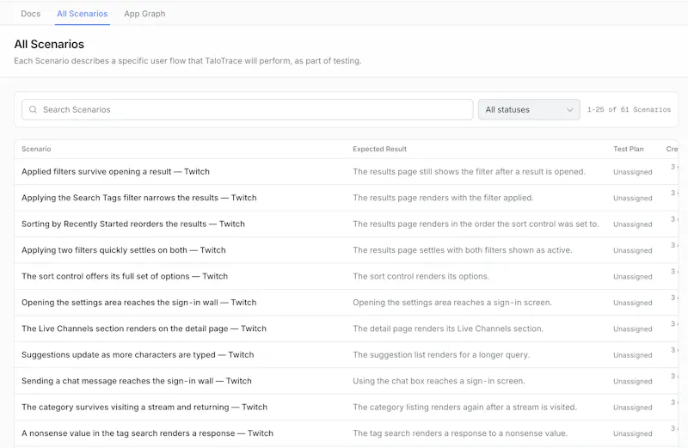Click the Scenario column header
The height and width of the screenshot is (448, 688).
[36, 149]
